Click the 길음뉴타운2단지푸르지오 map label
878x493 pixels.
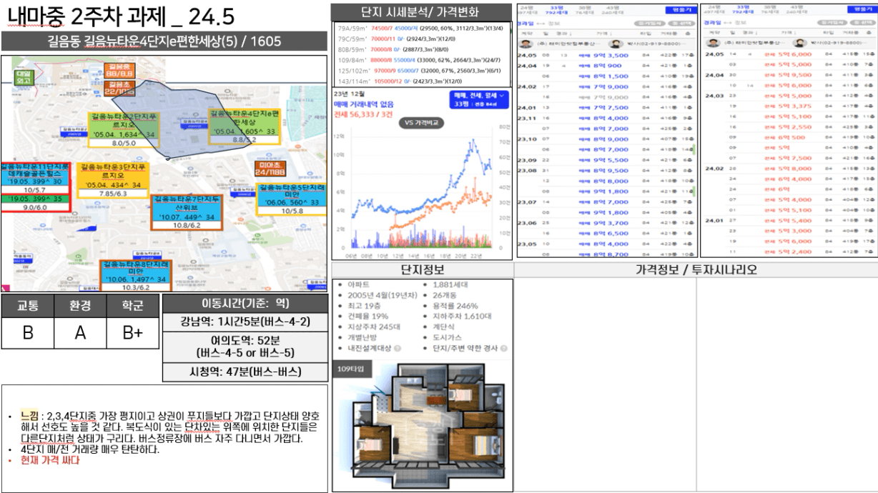pyautogui.click(x=124, y=129)
